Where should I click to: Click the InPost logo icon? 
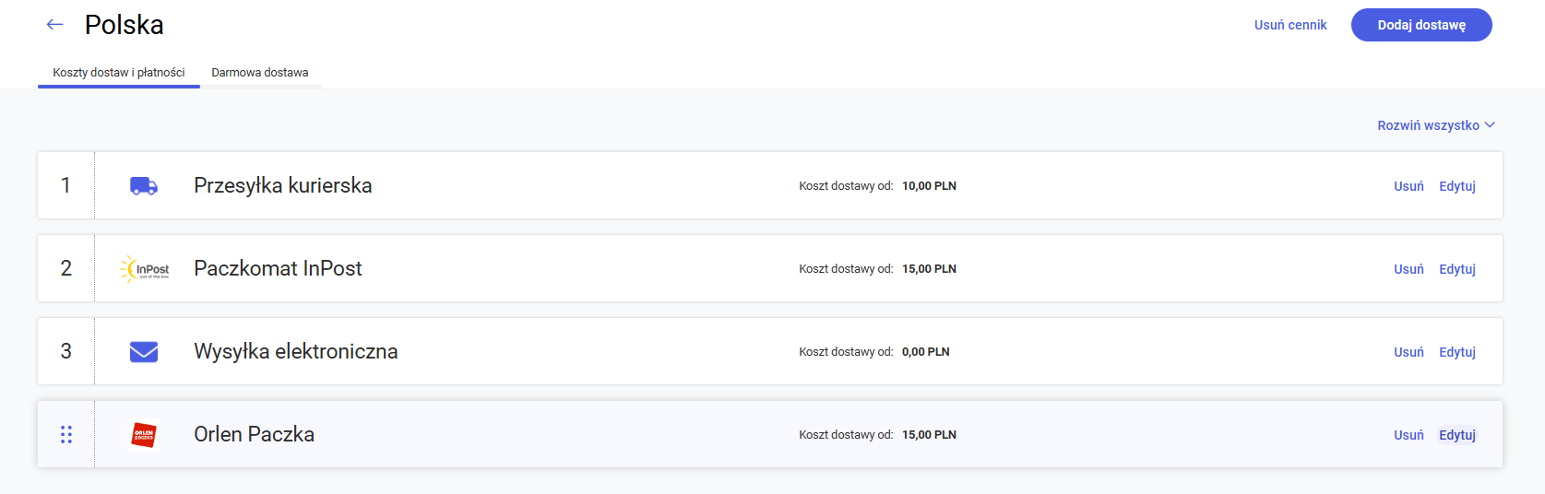tap(145, 269)
